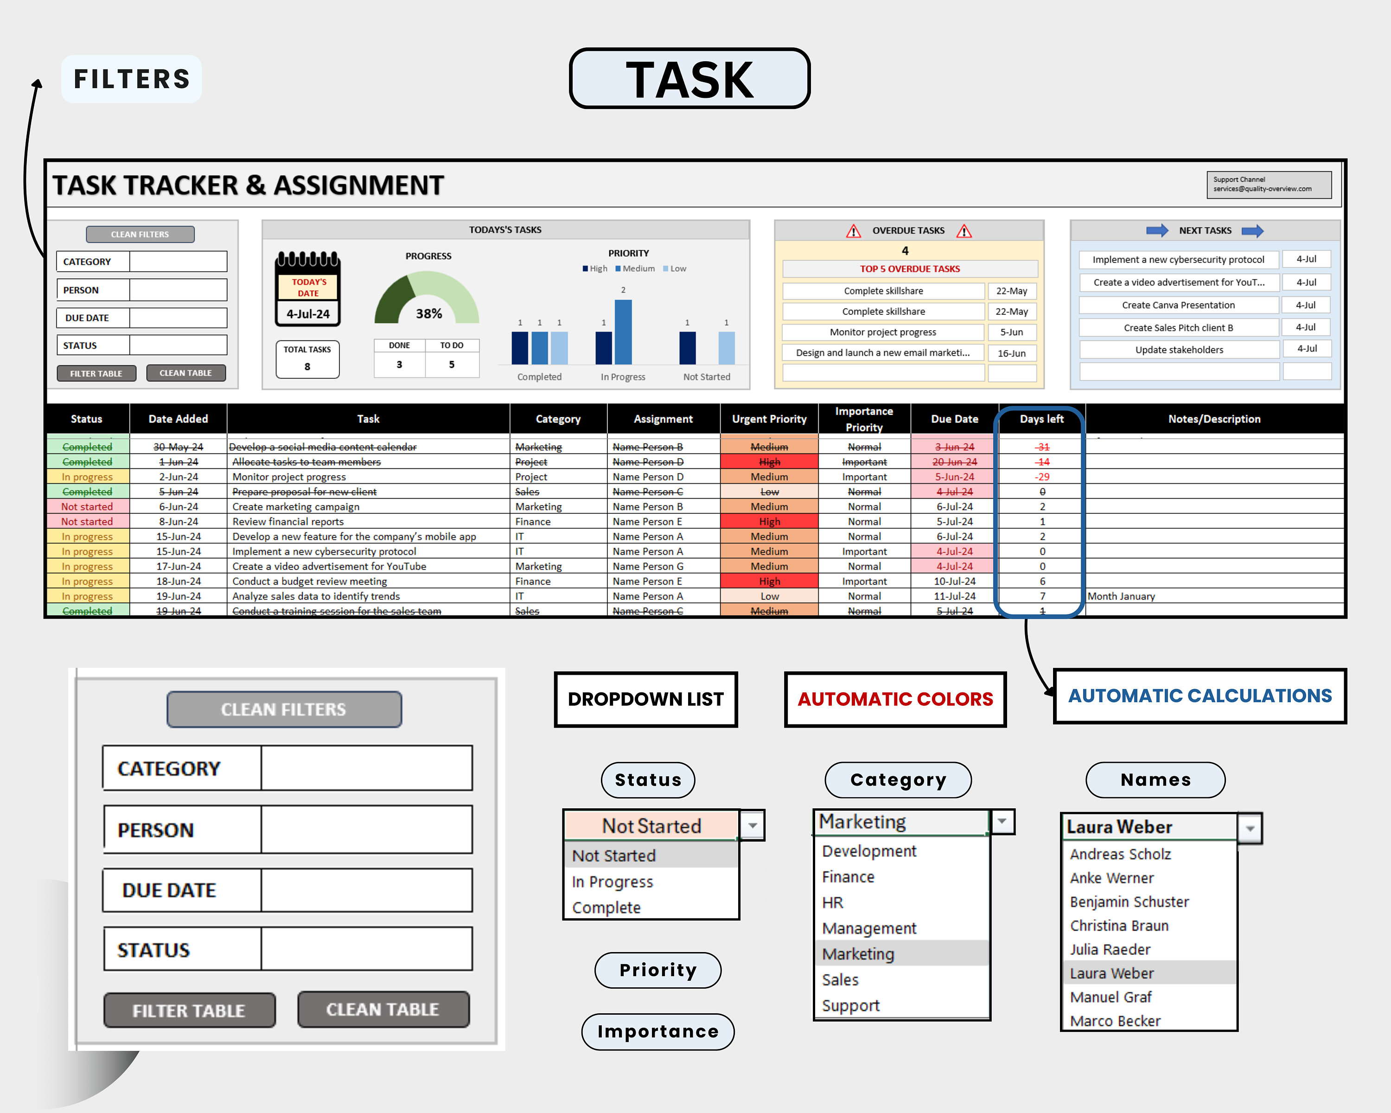Select Create Canva Presentation in Next Tasks
This screenshot has width=1391, height=1113.
click(1179, 305)
